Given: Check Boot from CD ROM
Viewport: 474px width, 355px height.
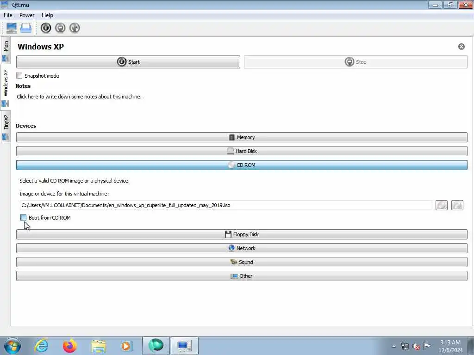Looking at the screenshot, I should [23, 218].
